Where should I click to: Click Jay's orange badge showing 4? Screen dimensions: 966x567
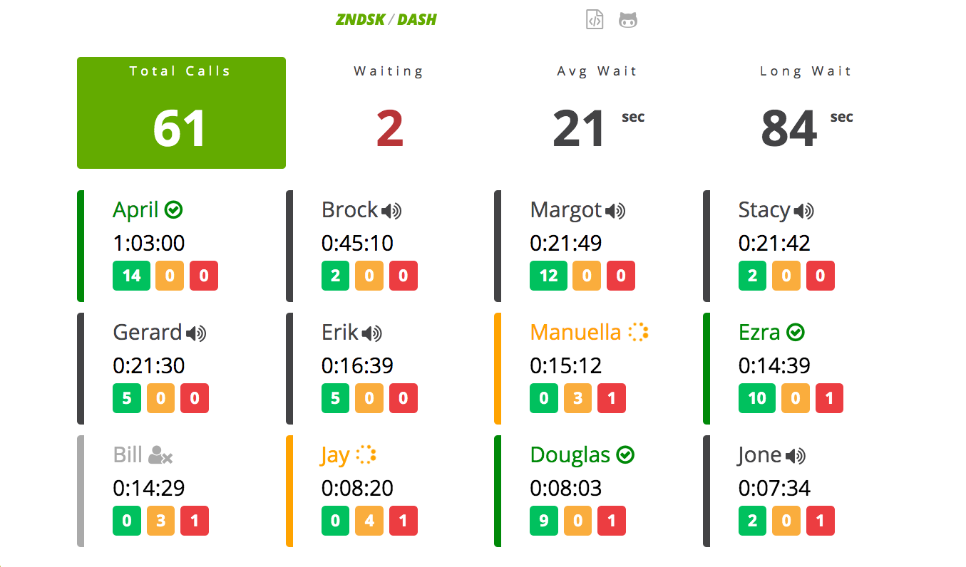coord(369,521)
